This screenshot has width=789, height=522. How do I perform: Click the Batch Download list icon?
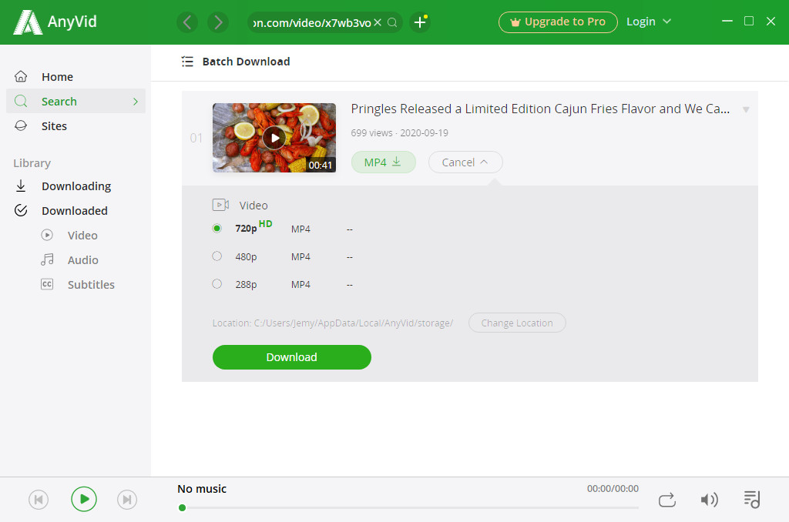pos(187,62)
